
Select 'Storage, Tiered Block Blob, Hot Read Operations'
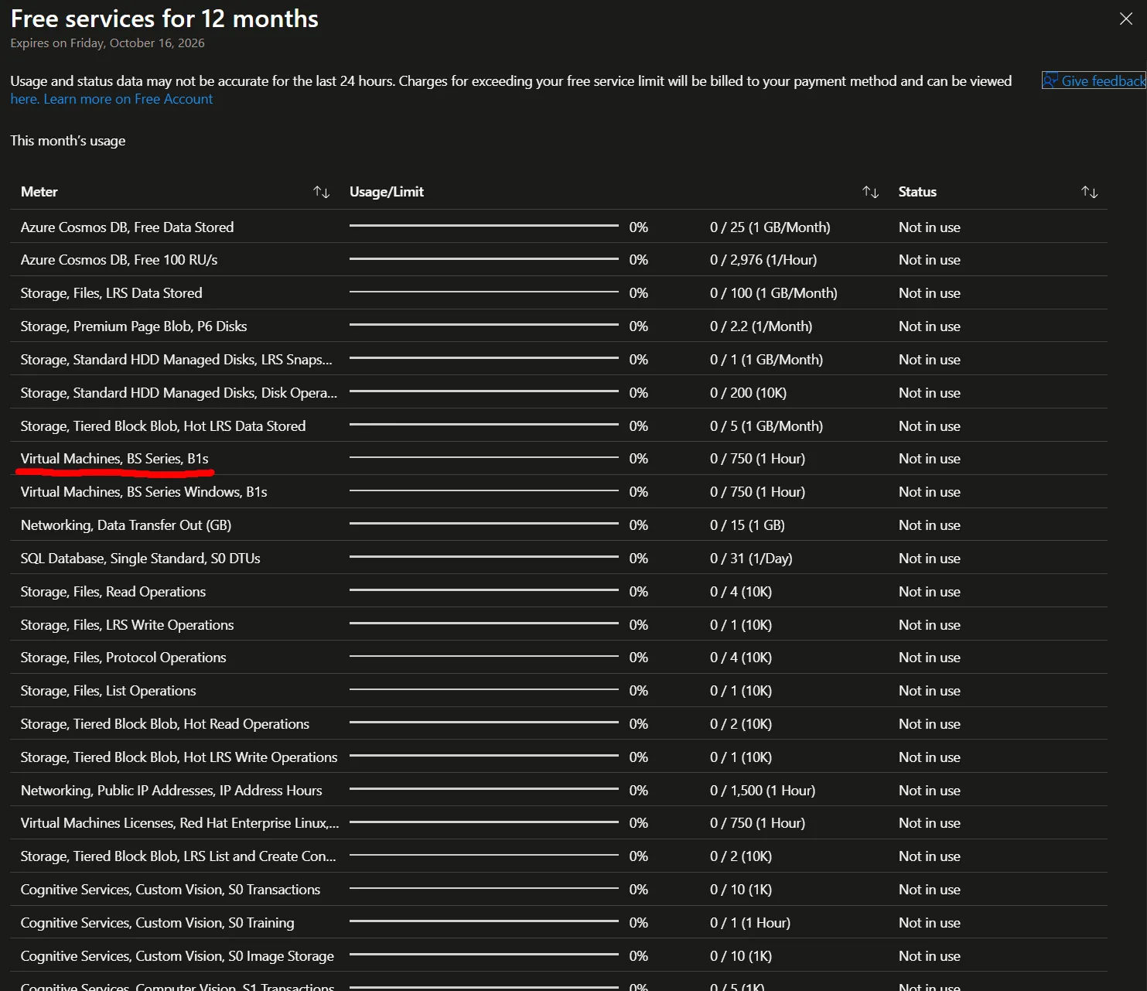165,724
